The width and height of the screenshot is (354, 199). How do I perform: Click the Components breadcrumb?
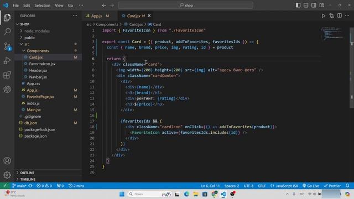[x=107, y=24]
